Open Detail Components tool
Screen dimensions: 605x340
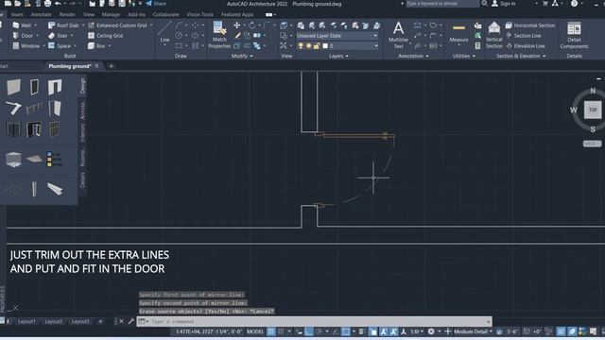[574, 35]
